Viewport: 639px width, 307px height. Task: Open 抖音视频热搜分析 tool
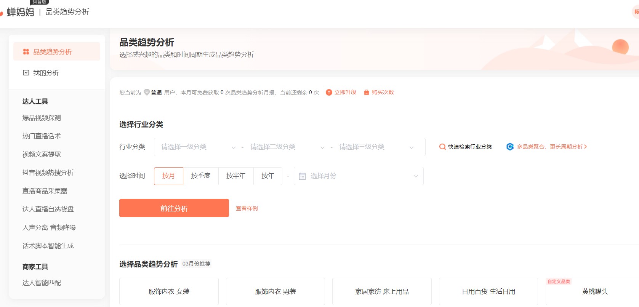pos(48,173)
